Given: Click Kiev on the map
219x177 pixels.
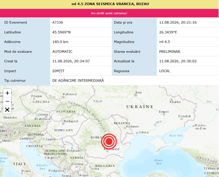Looking at the screenshot, I should (139, 92).
